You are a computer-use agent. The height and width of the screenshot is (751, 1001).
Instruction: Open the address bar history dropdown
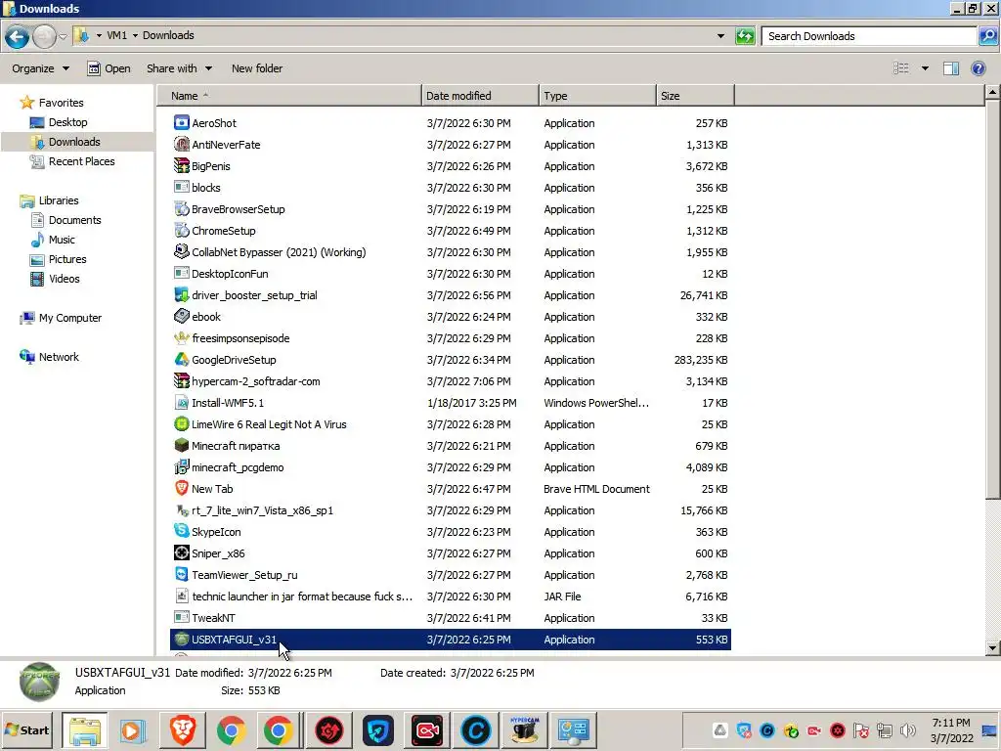pyautogui.click(x=720, y=36)
